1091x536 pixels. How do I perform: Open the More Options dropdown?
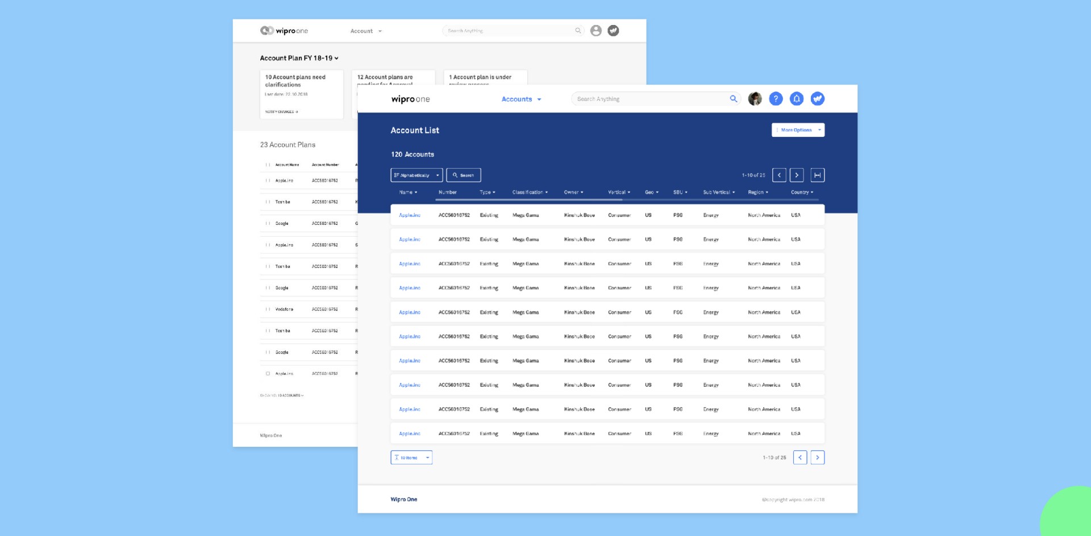(x=798, y=130)
